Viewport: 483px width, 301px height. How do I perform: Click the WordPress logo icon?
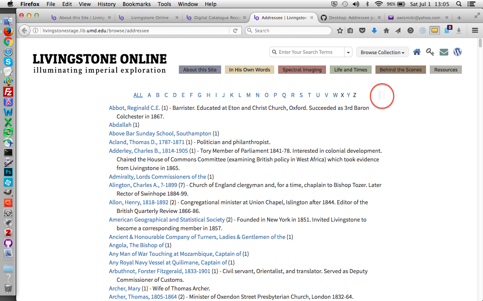coord(457,52)
